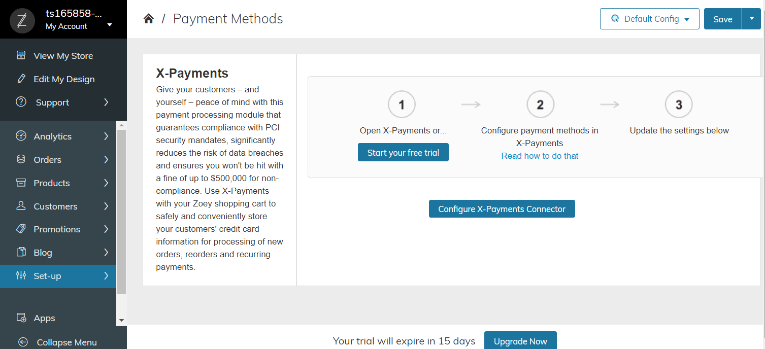Click the Open X-Payments or... step text
The width and height of the screenshot is (765, 349).
coord(403,130)
